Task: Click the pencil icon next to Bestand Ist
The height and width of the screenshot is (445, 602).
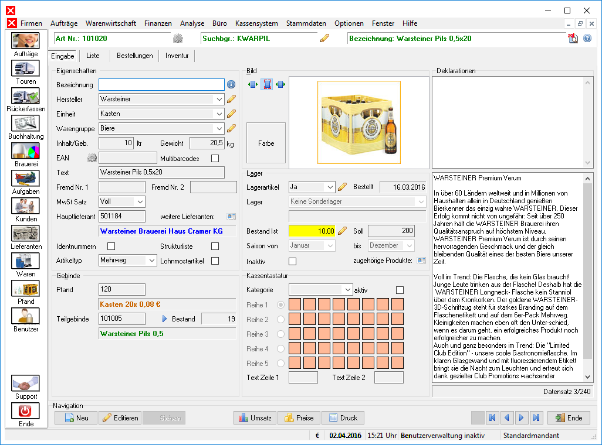Action: tap(343, 231)
